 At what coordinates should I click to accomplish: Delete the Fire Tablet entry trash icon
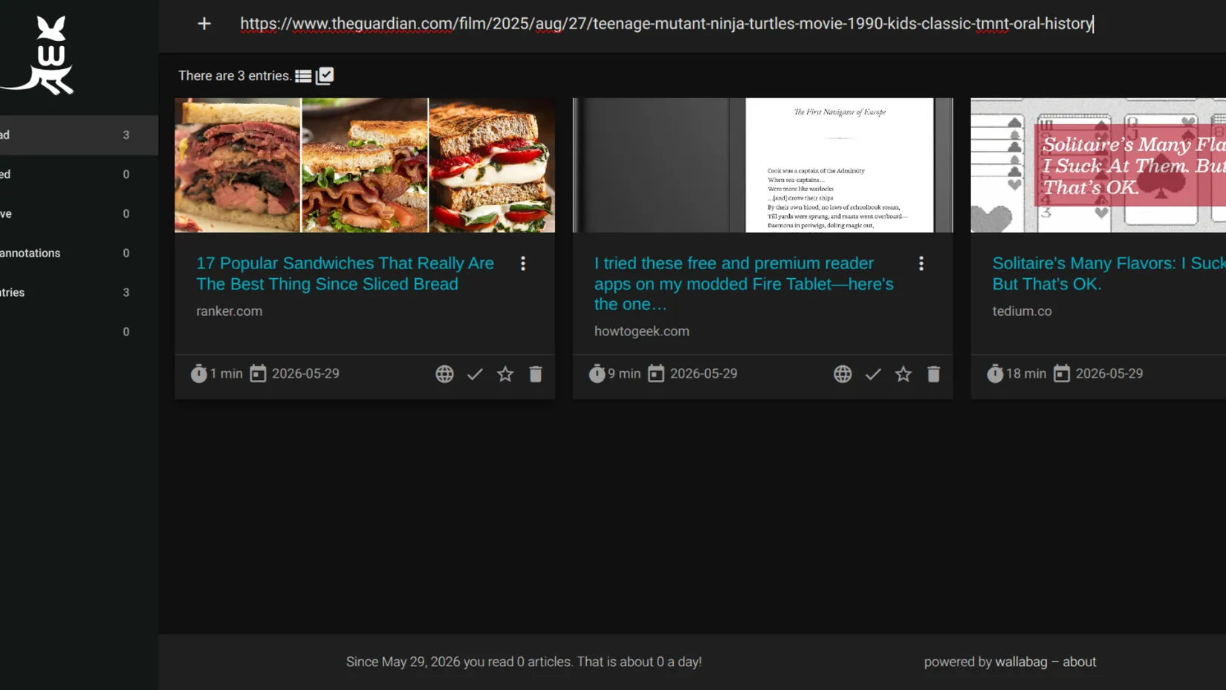click(x=934, y=374)
